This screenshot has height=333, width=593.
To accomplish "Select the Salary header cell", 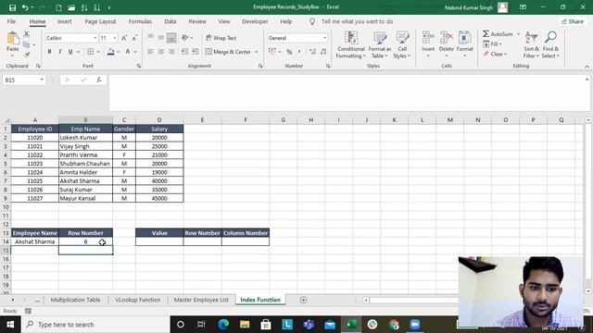I will pyautogui.click(x=159, y=129).
